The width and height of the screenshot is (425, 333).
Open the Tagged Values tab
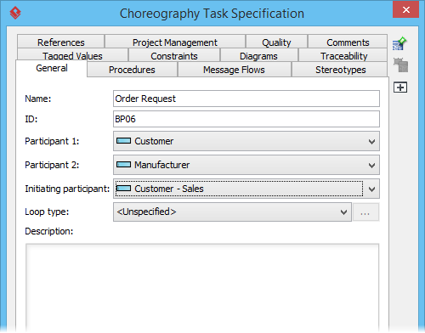pyautogui.click(x=72, y=55)
